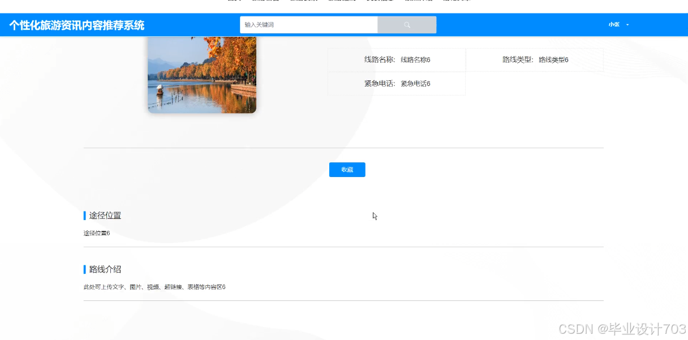688x340 pixels.
Task: Click the 紧急电话: field label
Action: click(380, 84)
